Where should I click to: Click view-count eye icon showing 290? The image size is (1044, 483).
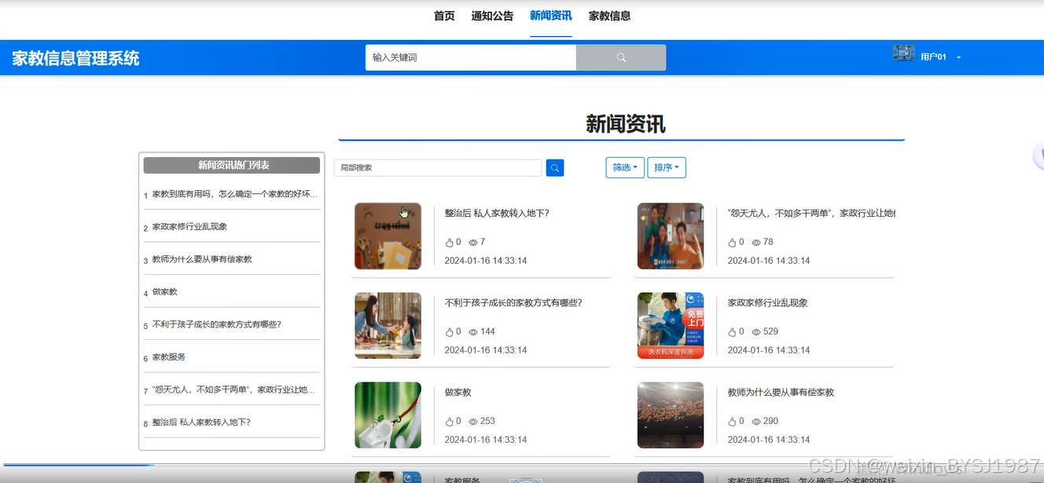[756, 422]
